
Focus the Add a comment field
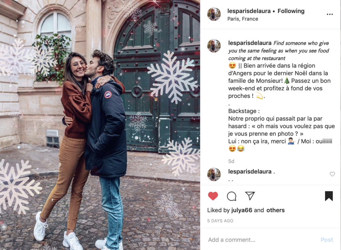[x=261, y=240]
